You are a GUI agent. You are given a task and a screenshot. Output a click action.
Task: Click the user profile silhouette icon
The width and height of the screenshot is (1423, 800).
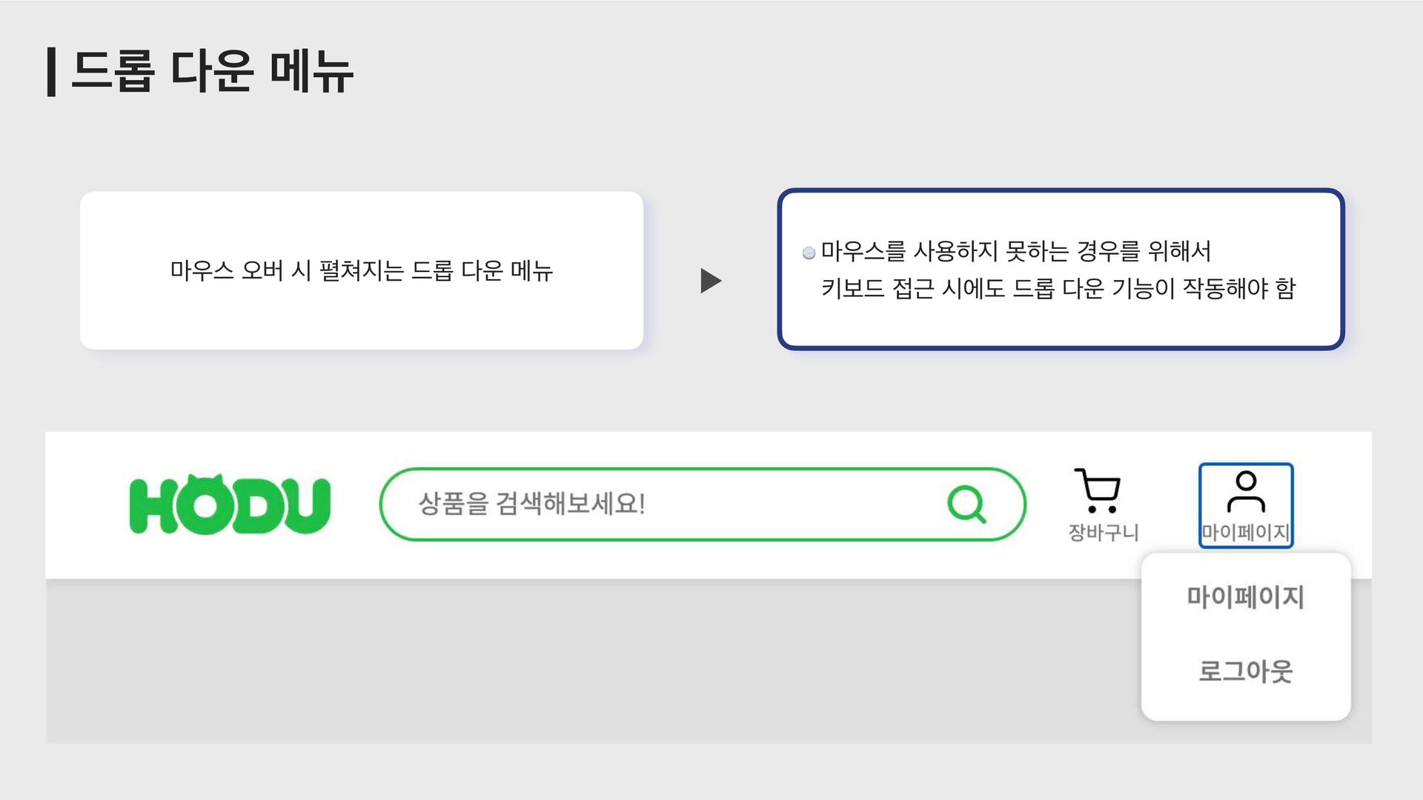pos(1246,492)
